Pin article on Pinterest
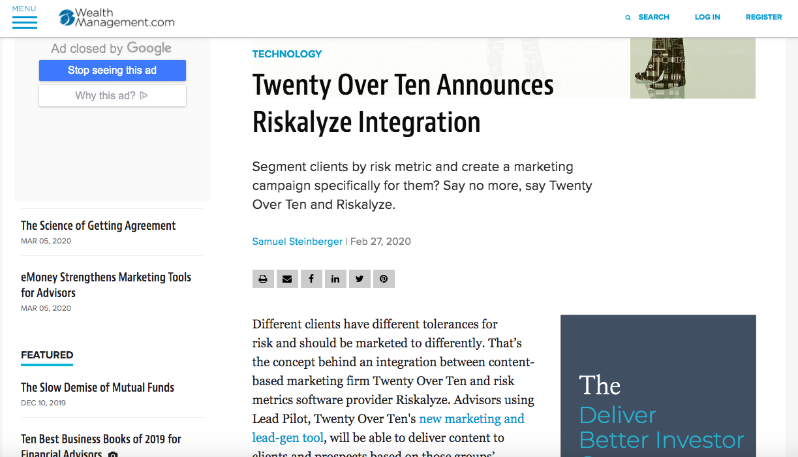This screenshot has width=798, height=457. coord(384,279)
